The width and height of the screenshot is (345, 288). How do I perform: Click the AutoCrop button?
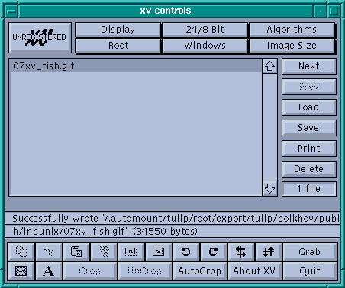(200, 271)
